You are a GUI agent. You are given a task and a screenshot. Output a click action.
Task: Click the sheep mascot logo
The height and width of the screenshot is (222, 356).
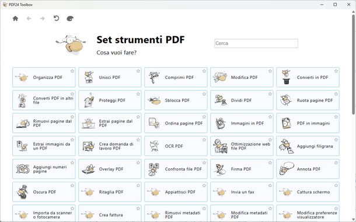pyautogui.click(x=71, y=45)
